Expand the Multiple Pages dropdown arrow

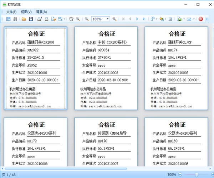157,19
